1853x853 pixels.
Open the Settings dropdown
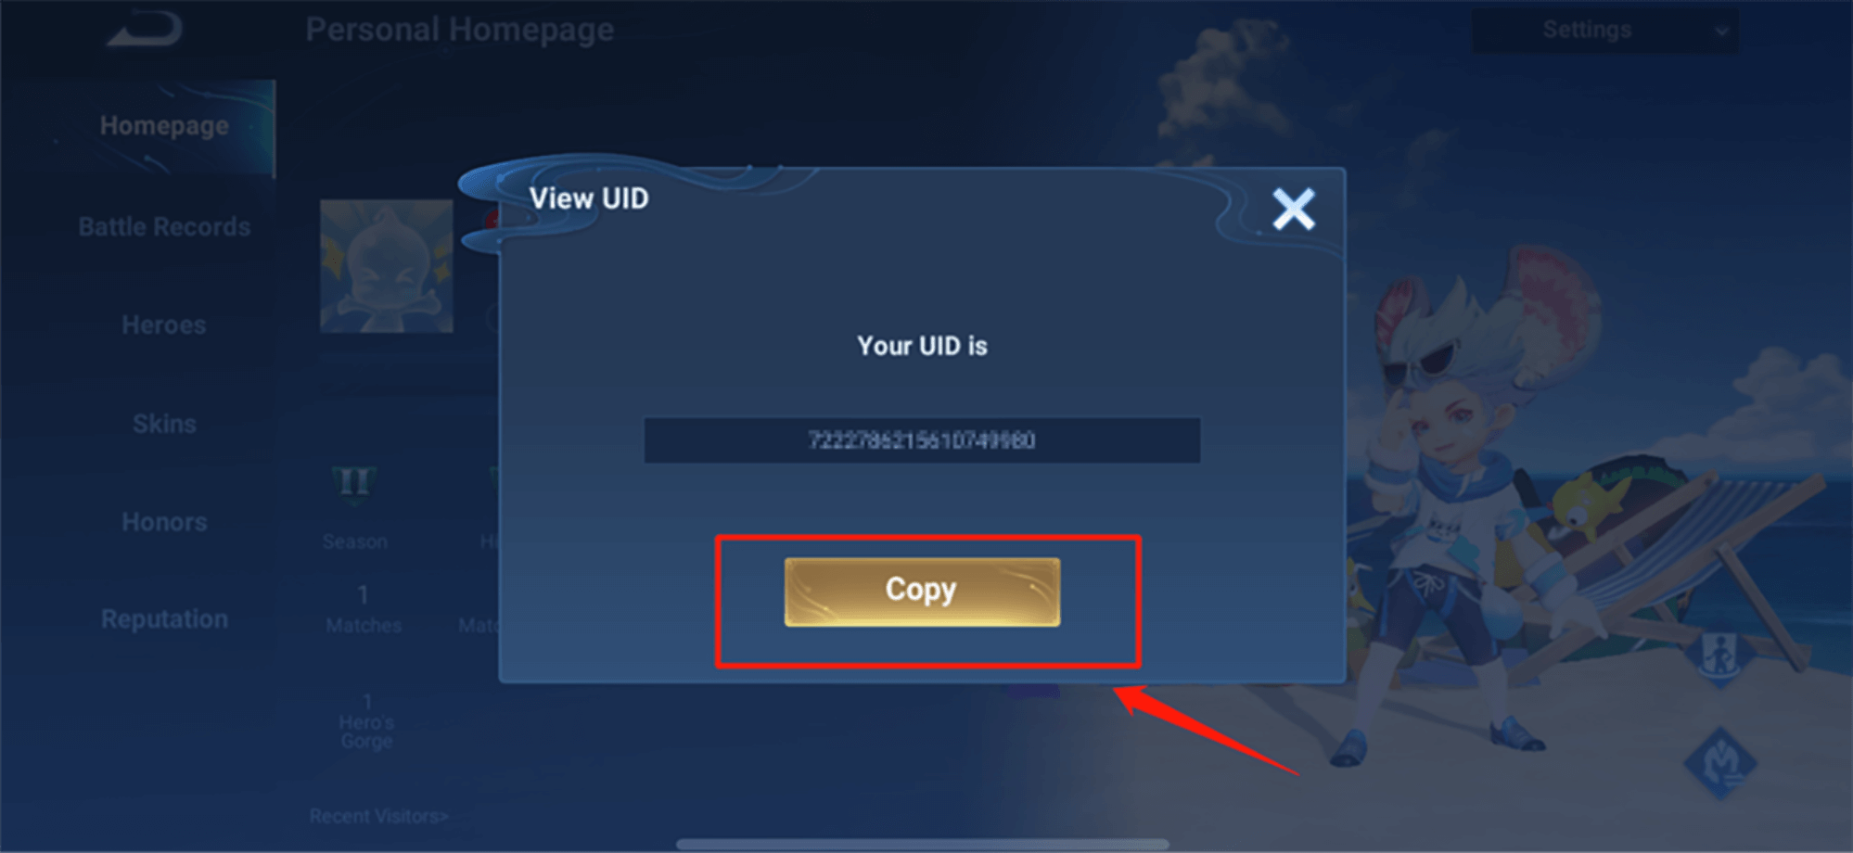(1605, 30)
